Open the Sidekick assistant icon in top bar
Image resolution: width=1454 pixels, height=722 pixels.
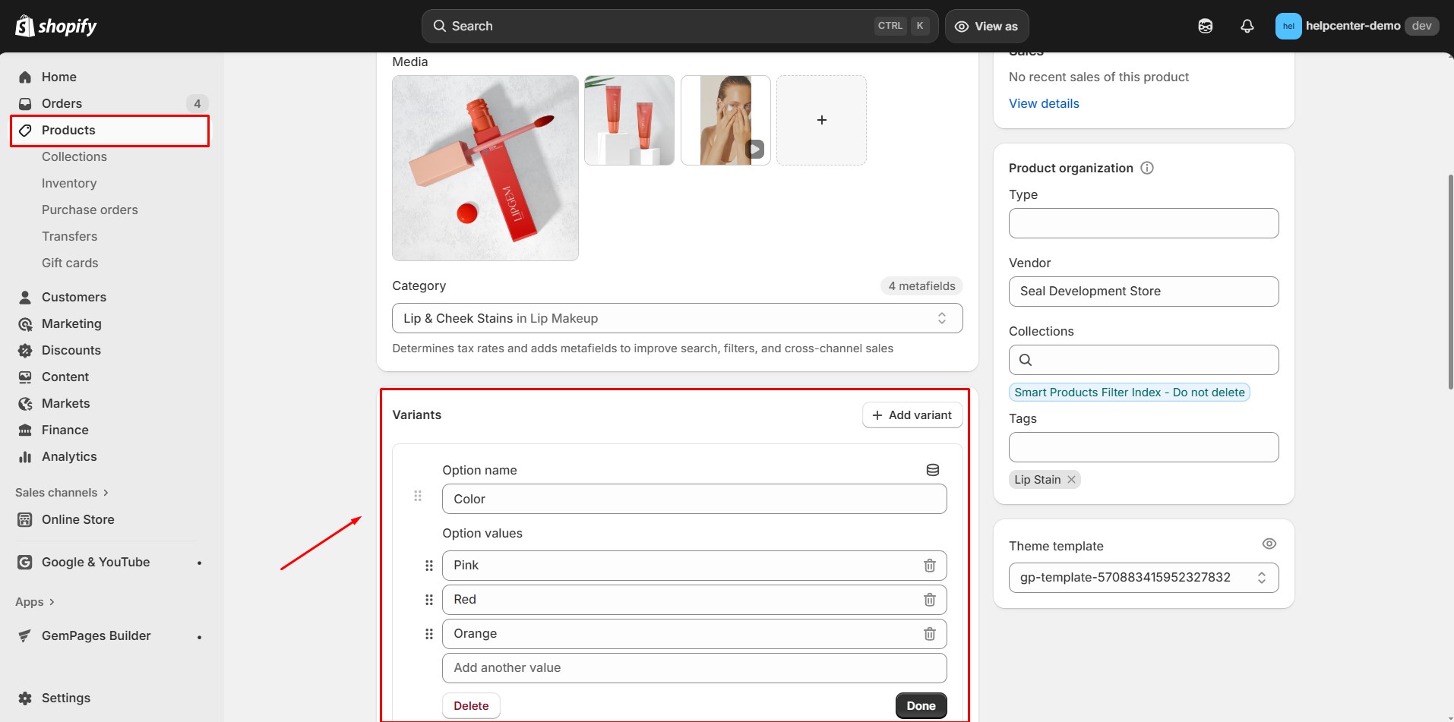pyautogui.click(x=1205, y=26)
